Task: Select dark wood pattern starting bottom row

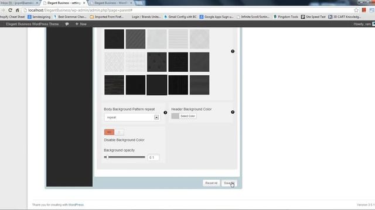Action: click(x=114, y=85)
